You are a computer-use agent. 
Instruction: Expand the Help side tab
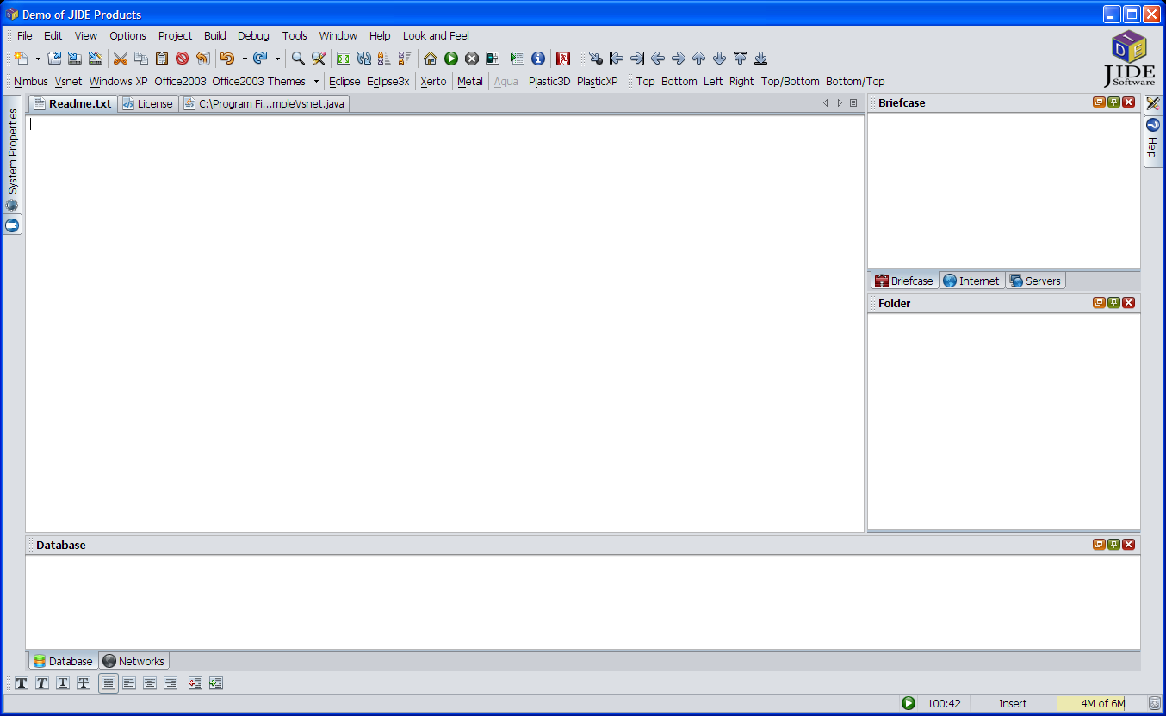1153,142
